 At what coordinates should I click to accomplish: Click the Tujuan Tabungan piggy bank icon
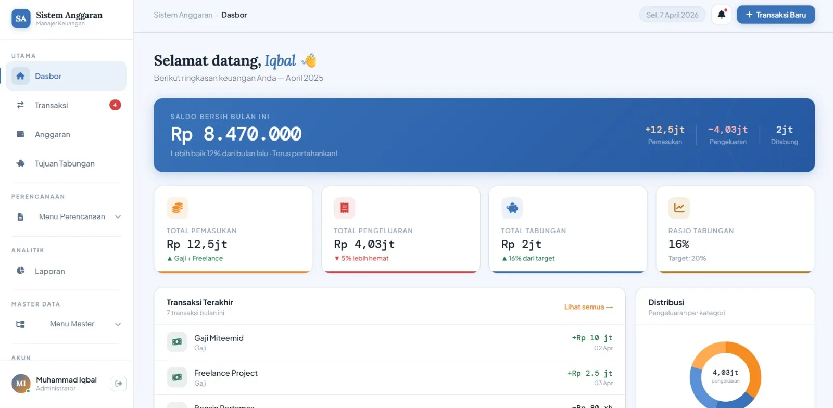20,163
